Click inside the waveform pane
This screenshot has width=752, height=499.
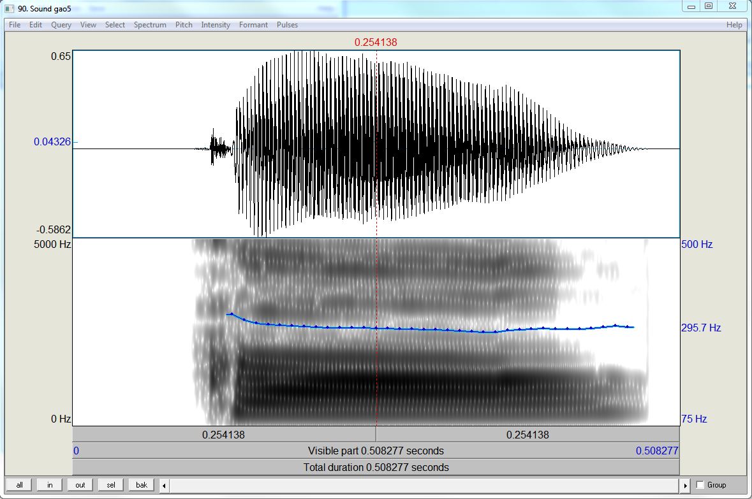pyautogui.click(x=376, y=144)
